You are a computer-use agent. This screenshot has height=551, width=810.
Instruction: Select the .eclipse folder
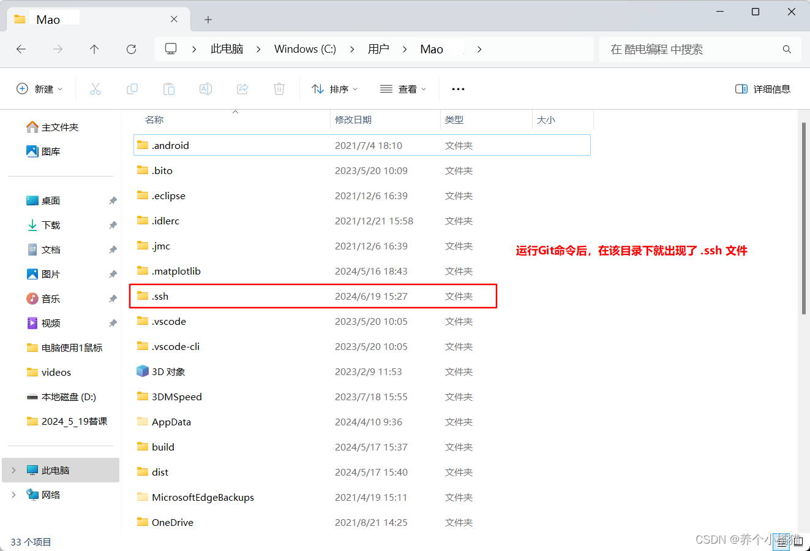[x=362, y=196]
